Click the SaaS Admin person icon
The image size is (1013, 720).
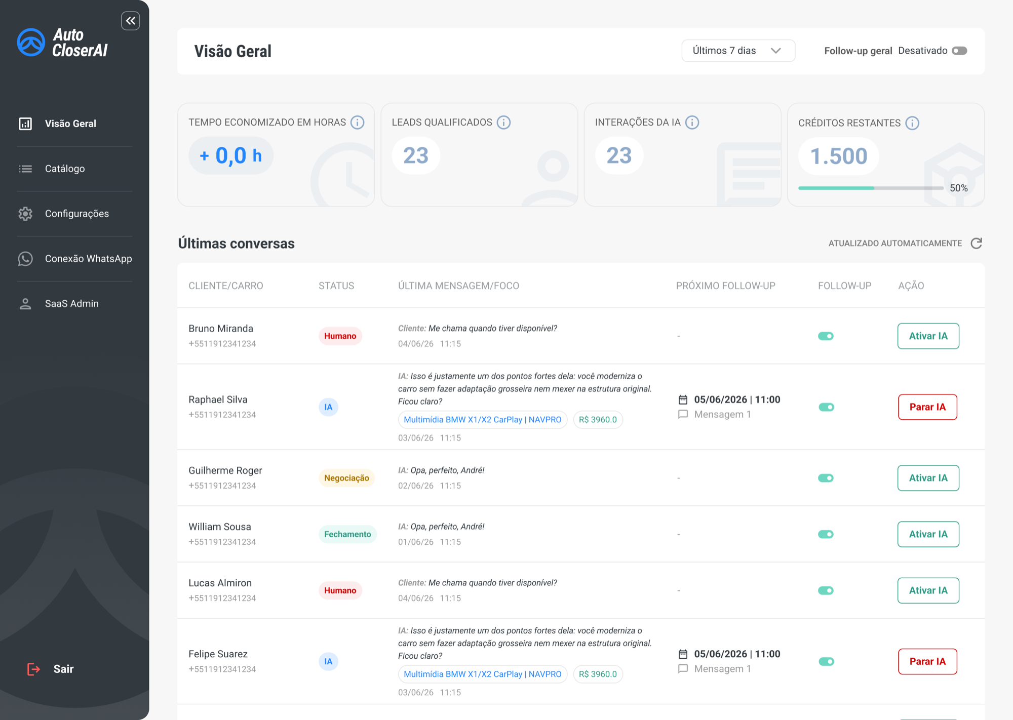tap(25, 304)
